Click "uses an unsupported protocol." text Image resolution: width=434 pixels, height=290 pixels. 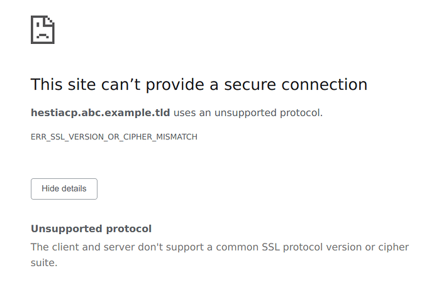click(248, 113)
